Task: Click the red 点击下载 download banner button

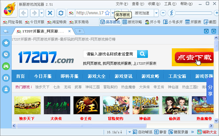Action: pyautogui.click(x=193, y=57)
